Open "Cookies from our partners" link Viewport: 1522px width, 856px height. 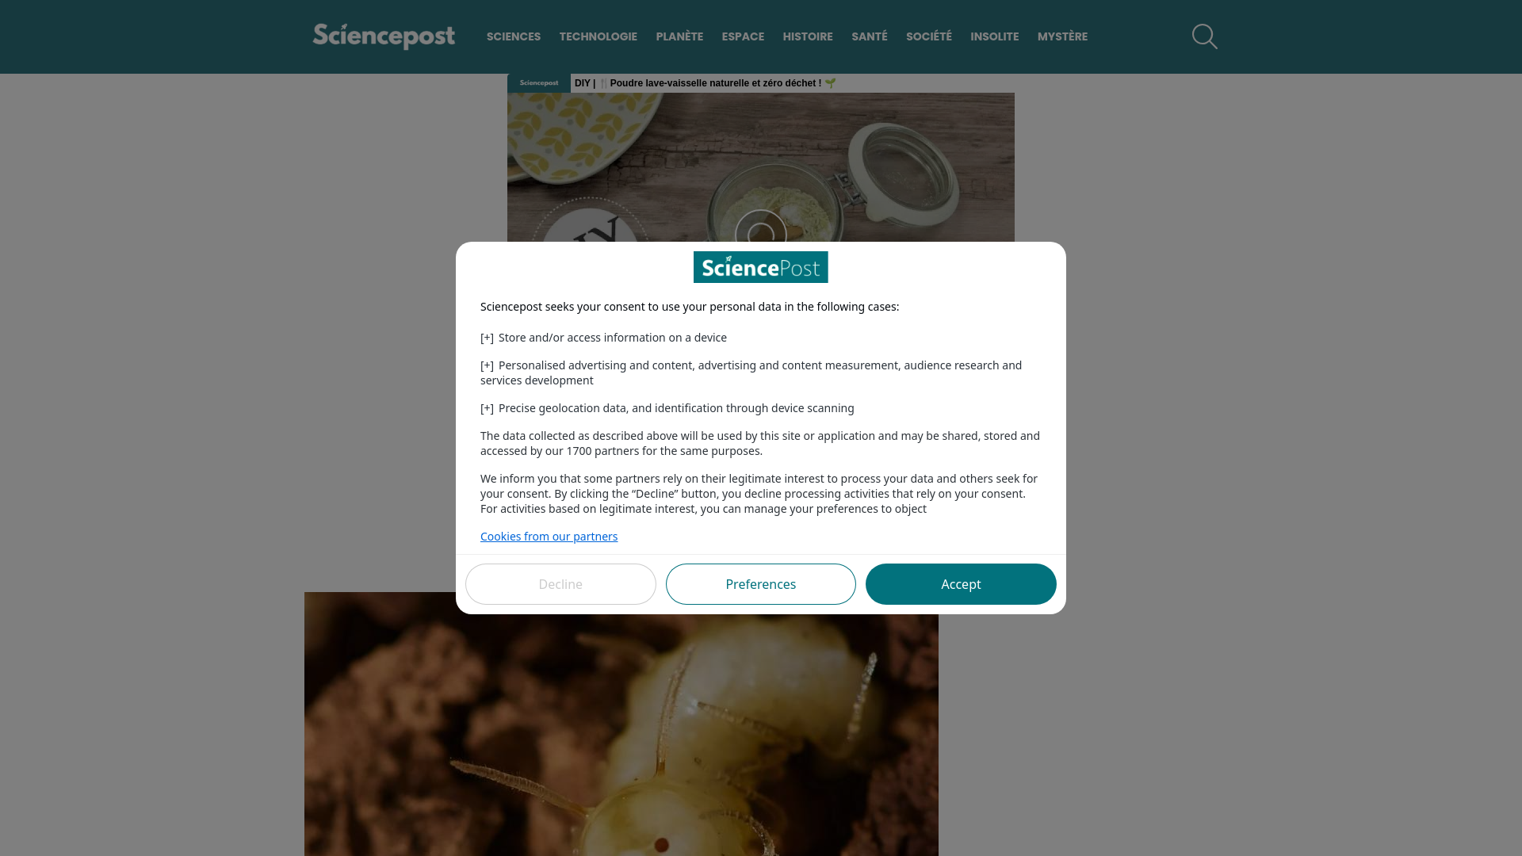549,537
